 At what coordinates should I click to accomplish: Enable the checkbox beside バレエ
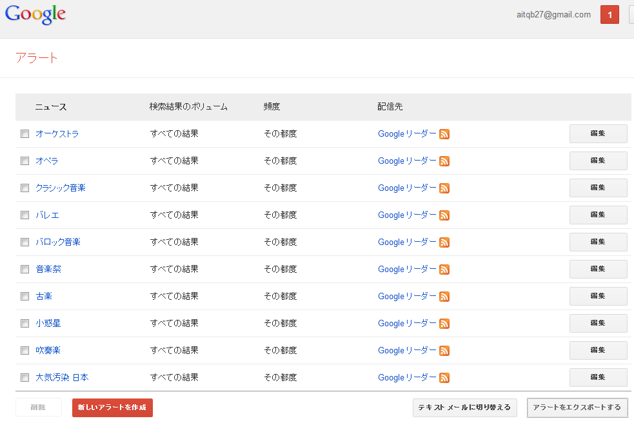point(25,215)
